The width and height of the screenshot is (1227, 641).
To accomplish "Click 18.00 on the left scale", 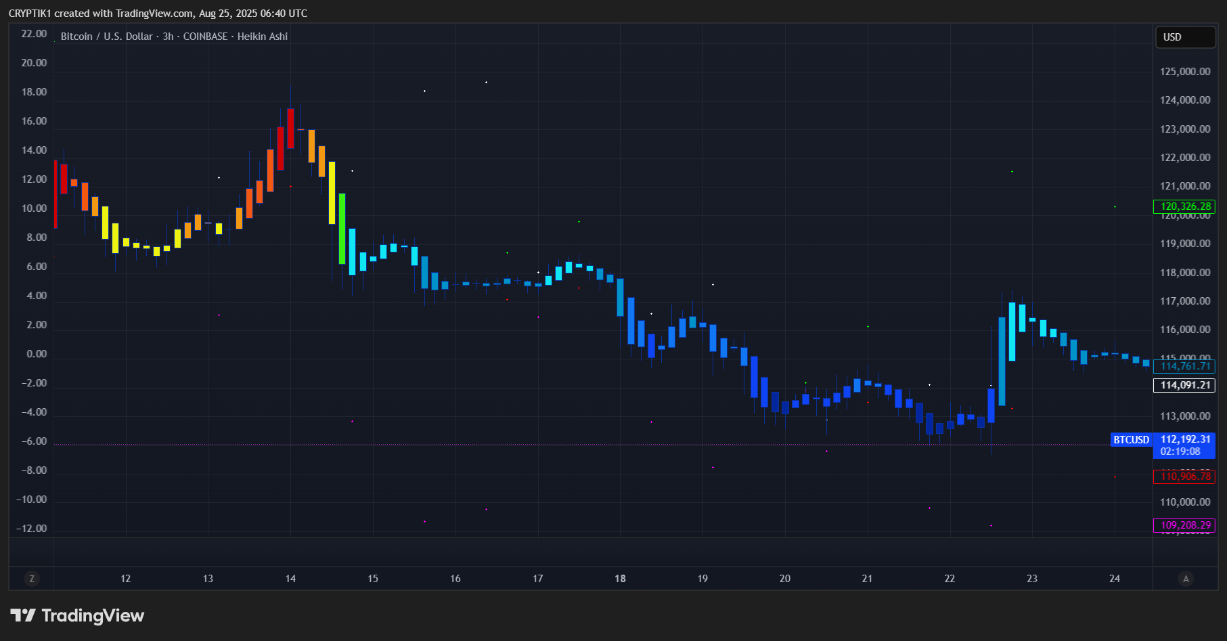I will [x=35, y=92].
